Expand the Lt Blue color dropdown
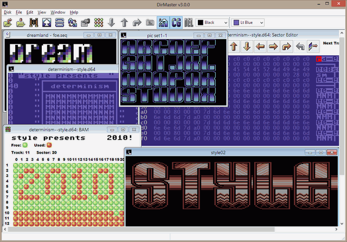347x242 pixels. pyautogui.click(x=260, y=23)
